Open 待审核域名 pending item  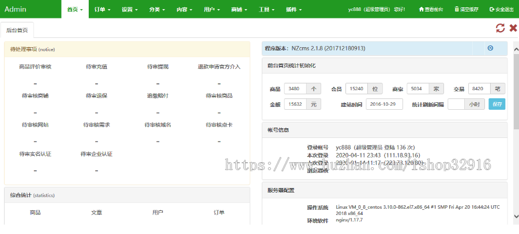click(x=158, y=125)
